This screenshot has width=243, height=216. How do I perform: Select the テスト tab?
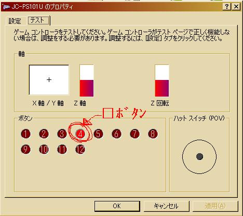38,20
